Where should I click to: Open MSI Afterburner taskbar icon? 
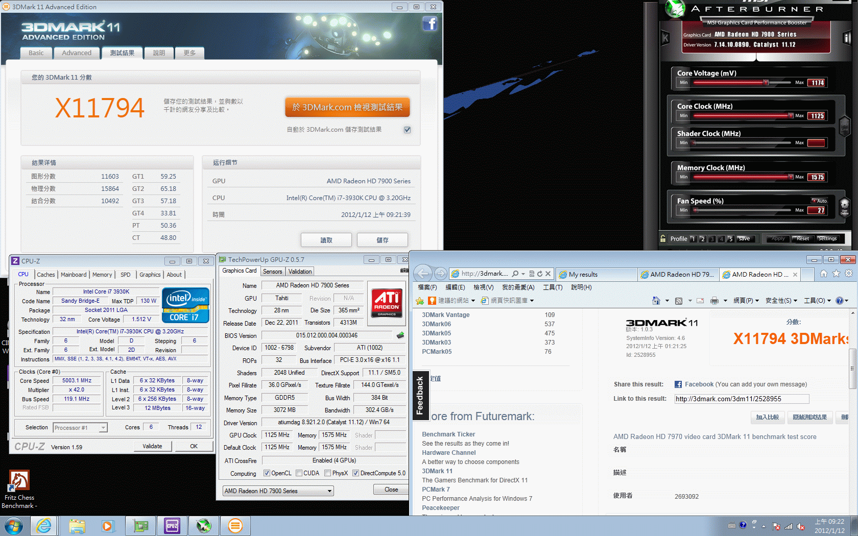point(204,526)
